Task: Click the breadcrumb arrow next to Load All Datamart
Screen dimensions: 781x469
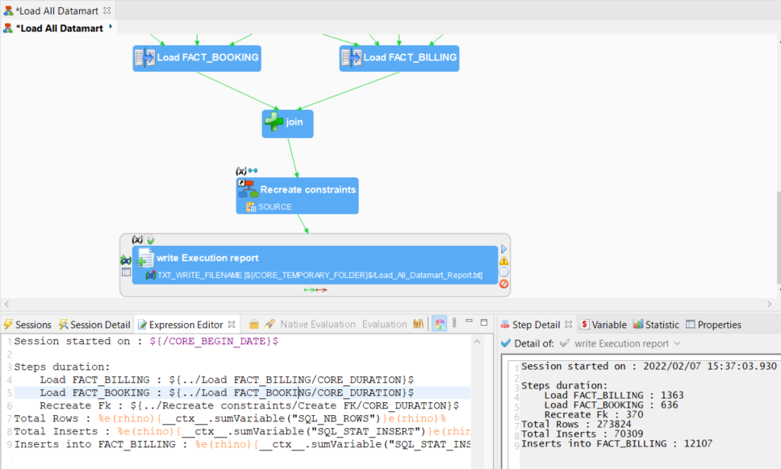Action: point(111,27)
